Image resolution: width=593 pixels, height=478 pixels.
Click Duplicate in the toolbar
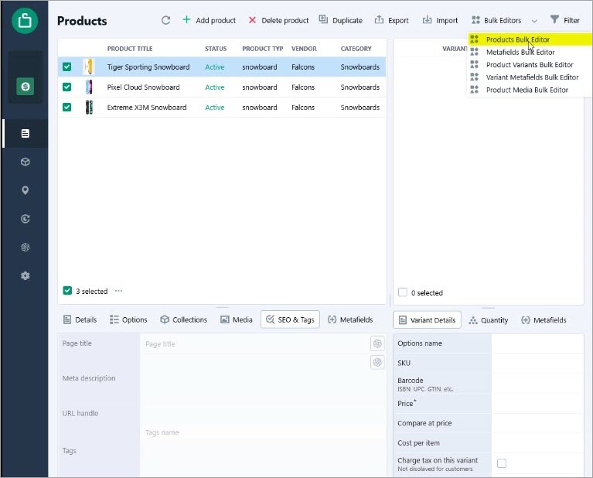(341, 20)
